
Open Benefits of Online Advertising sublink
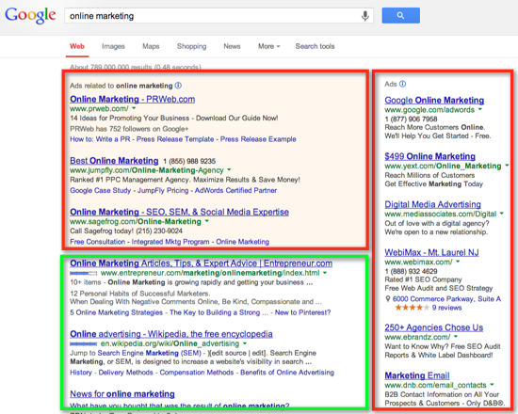287,373
